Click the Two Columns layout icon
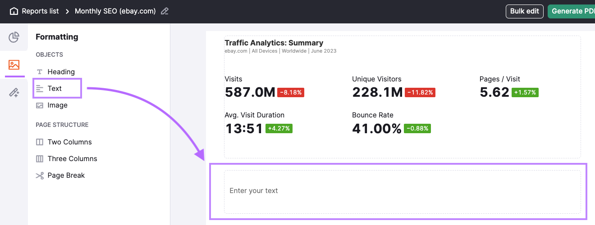This screenshot has height=225, width=595. (40, 142)
